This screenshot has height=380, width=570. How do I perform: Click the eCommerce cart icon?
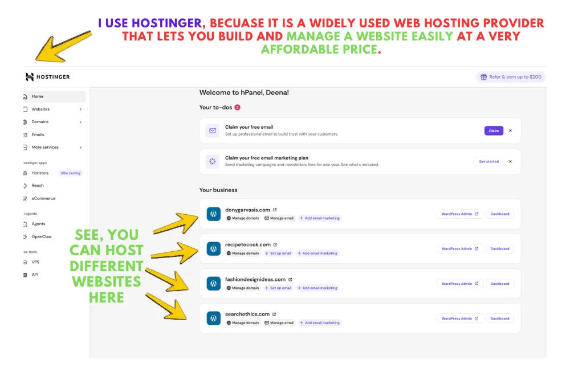pos(25,199)
